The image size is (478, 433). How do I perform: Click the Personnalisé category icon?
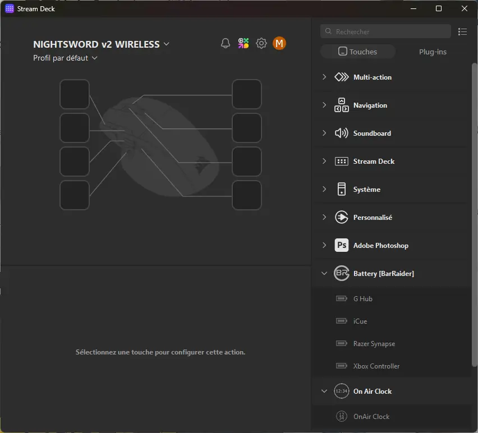point(342,217)
